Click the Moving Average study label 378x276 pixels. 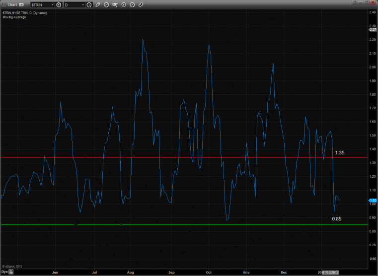click(14, 17)
